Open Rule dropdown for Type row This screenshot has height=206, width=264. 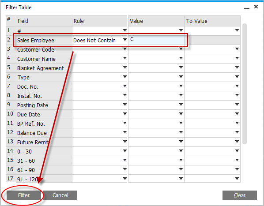[x=125, y=77]
